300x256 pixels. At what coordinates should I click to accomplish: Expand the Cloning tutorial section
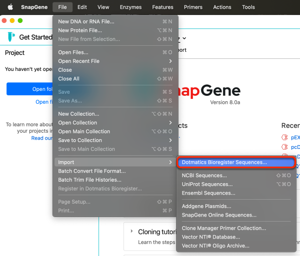pyautogui.click(x=131, y=231)
